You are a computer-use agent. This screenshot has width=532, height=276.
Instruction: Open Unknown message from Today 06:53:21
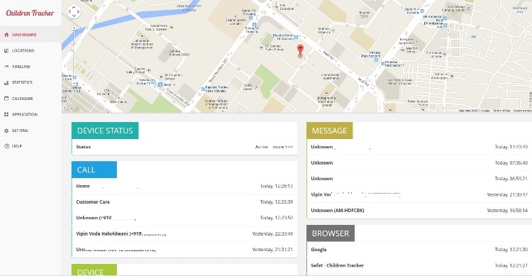pyautogui.click(x=419, y=179)
